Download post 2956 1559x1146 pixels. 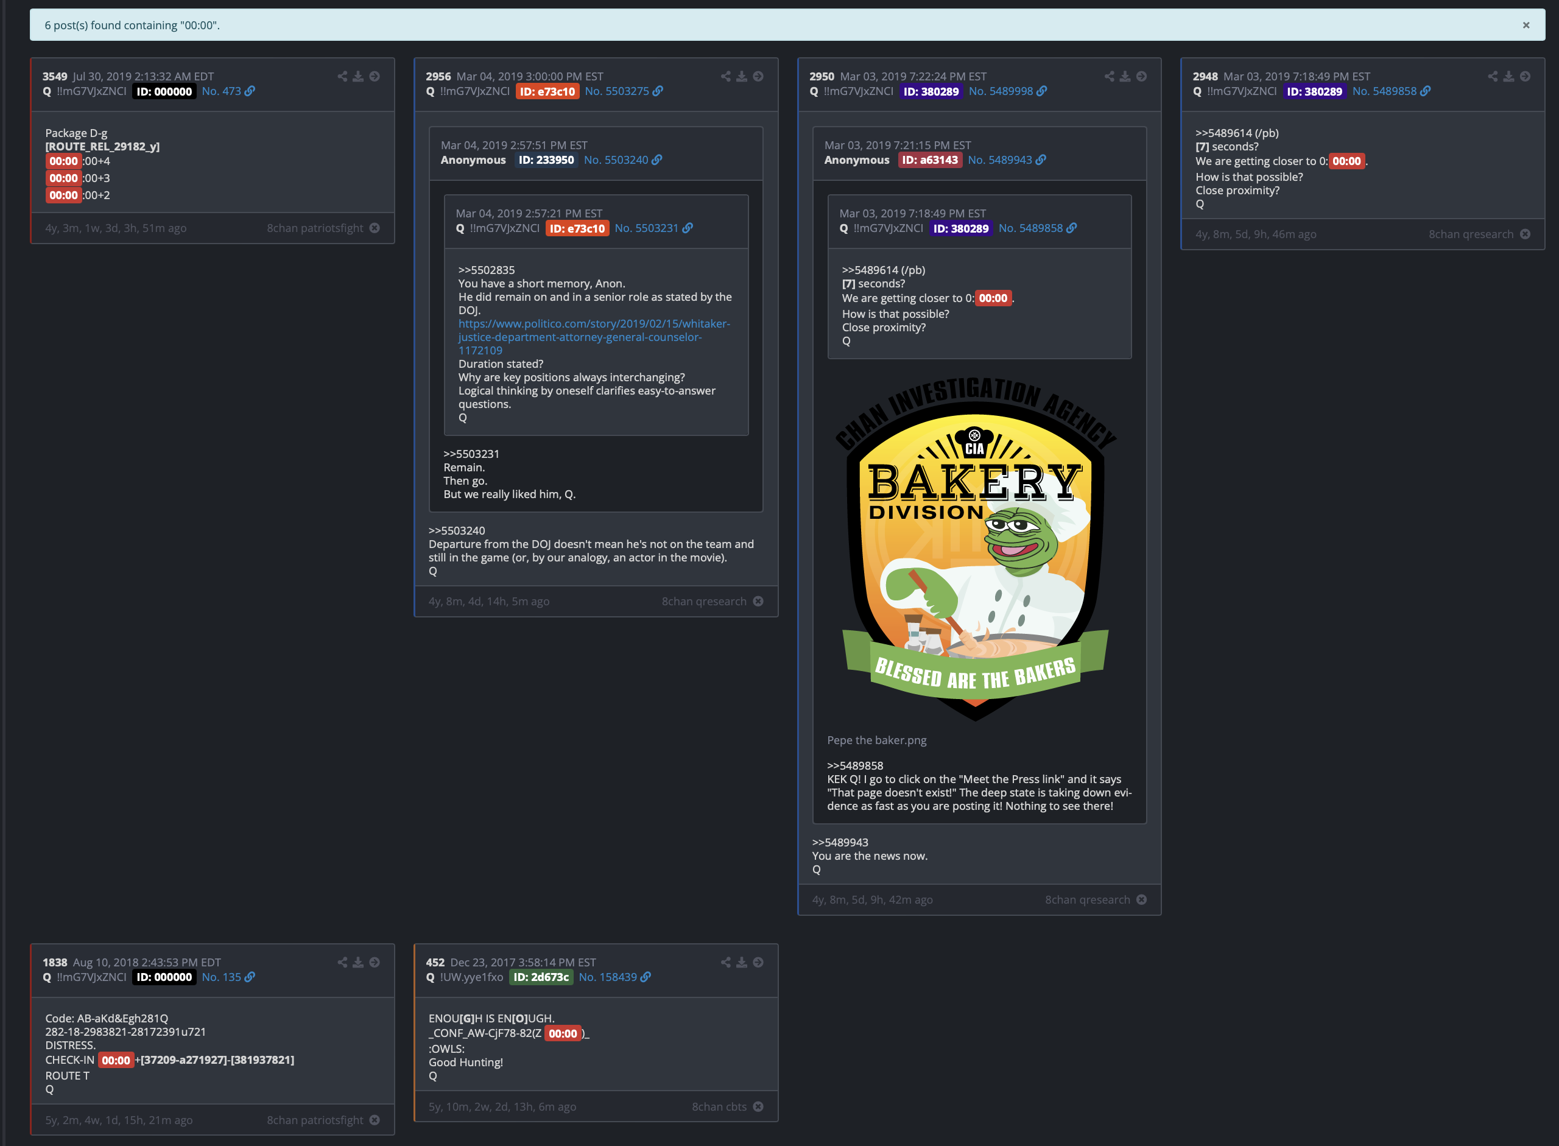click(x=742, y=76)
